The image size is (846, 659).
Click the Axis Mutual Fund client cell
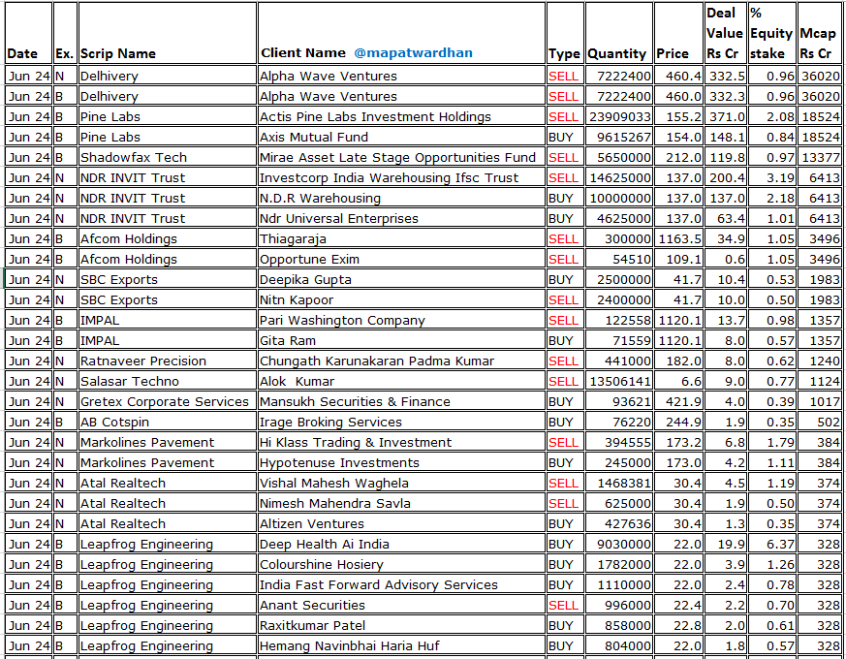tap(401, 137)
